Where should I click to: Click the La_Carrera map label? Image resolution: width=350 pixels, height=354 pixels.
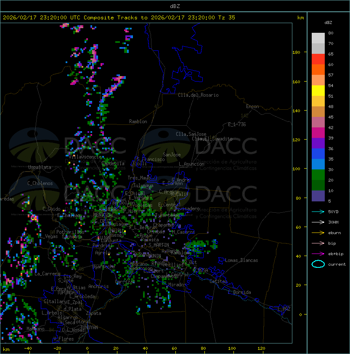47,274
